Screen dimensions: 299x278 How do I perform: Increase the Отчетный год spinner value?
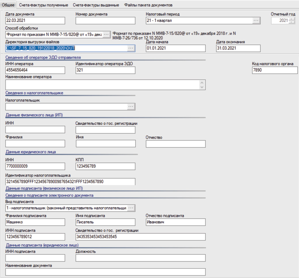(x=292, y=19)
